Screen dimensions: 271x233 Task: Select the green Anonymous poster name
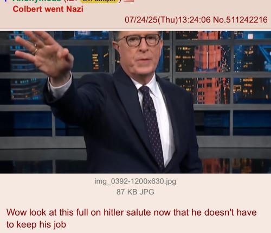[37, 1]
